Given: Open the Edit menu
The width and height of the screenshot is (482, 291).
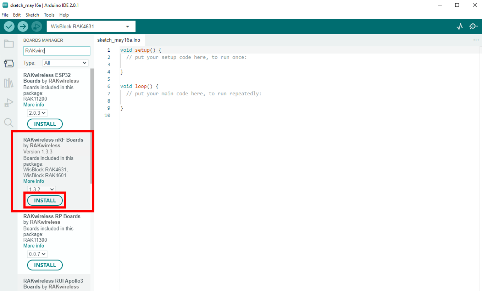Looking at the screenshot, I should point(17,15).
